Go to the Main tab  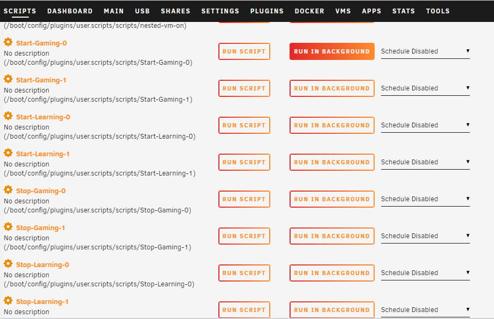[114, 11]
